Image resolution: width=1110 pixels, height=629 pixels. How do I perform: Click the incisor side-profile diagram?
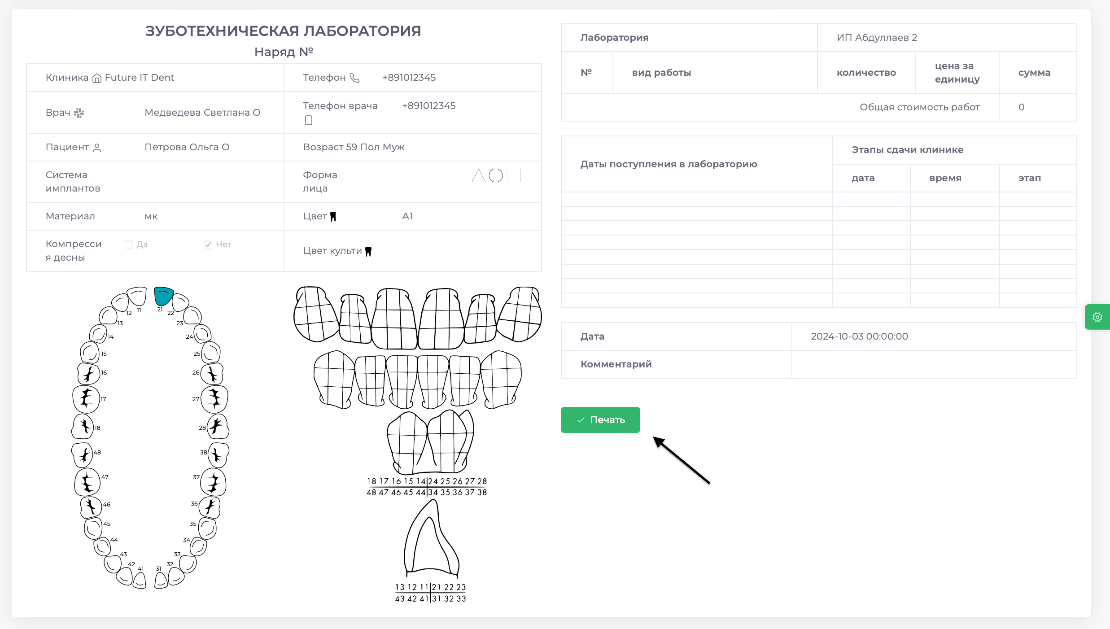pyautogui.click(x=432, y=538)
